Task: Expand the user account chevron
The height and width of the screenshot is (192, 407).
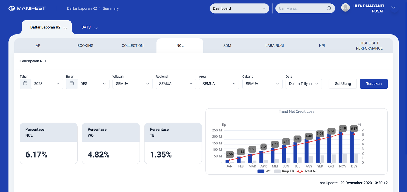Action: (393, 8)
